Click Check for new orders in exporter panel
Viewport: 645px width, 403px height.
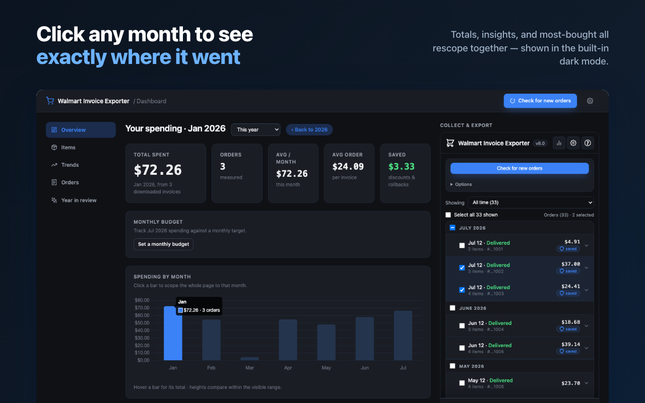coord(520,168)
